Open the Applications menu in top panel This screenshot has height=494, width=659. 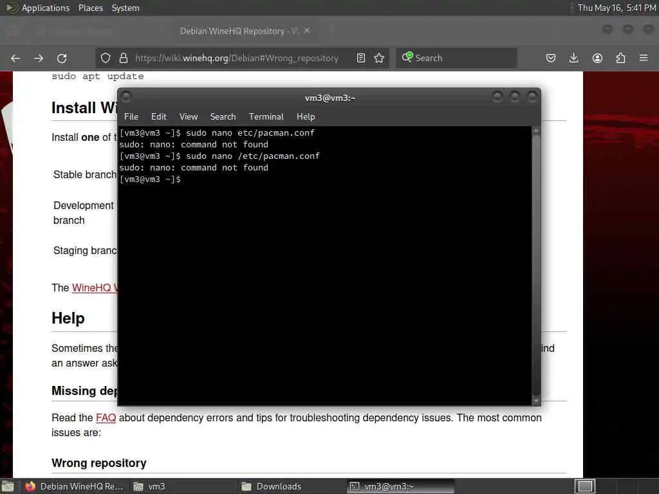46,8
